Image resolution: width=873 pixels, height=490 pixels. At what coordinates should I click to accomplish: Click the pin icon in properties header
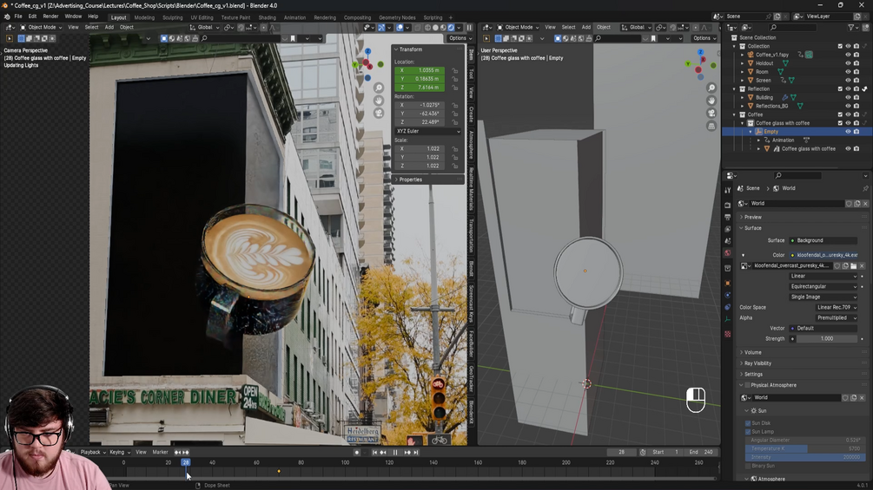click(x=865, y=188)
